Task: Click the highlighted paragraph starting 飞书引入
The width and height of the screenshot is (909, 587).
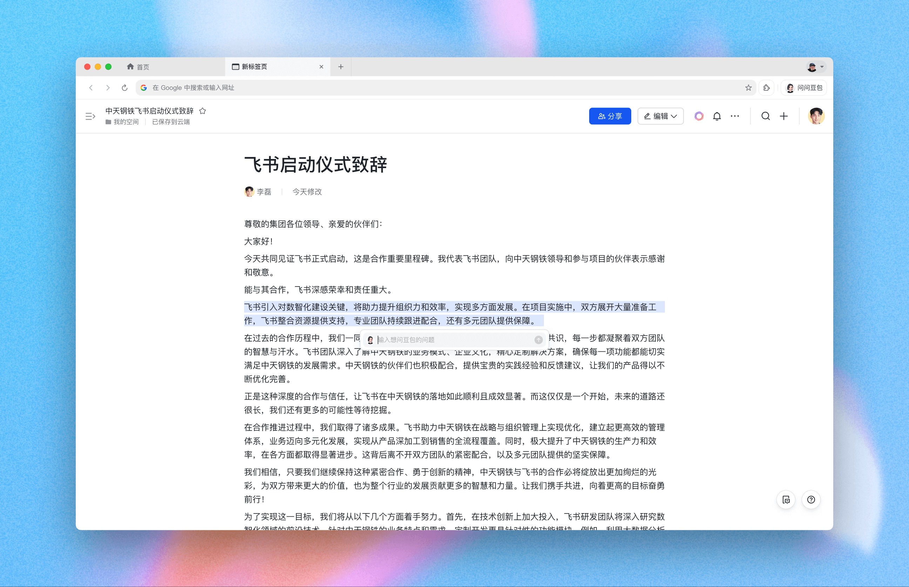Action: coord(454,314)
